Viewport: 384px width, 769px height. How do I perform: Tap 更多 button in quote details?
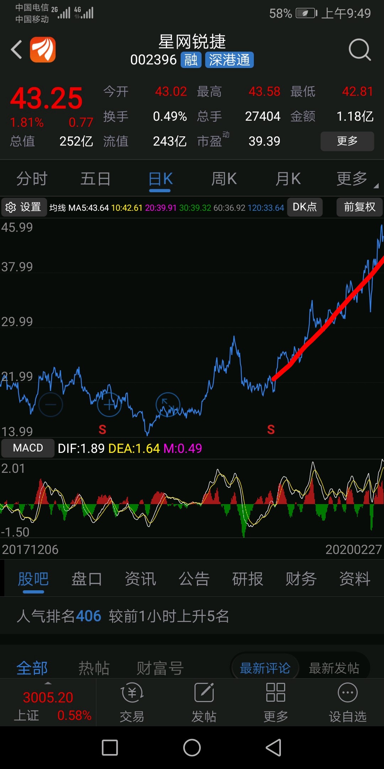click(x=347, y=141)
